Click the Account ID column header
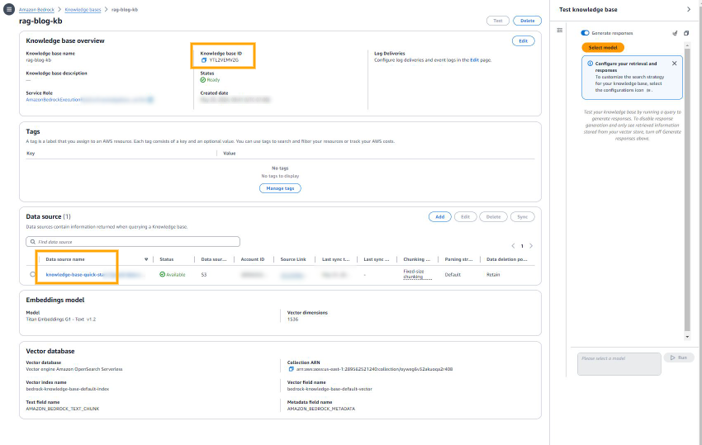This screenshot has height=445, width=702. tap(253, 260)
